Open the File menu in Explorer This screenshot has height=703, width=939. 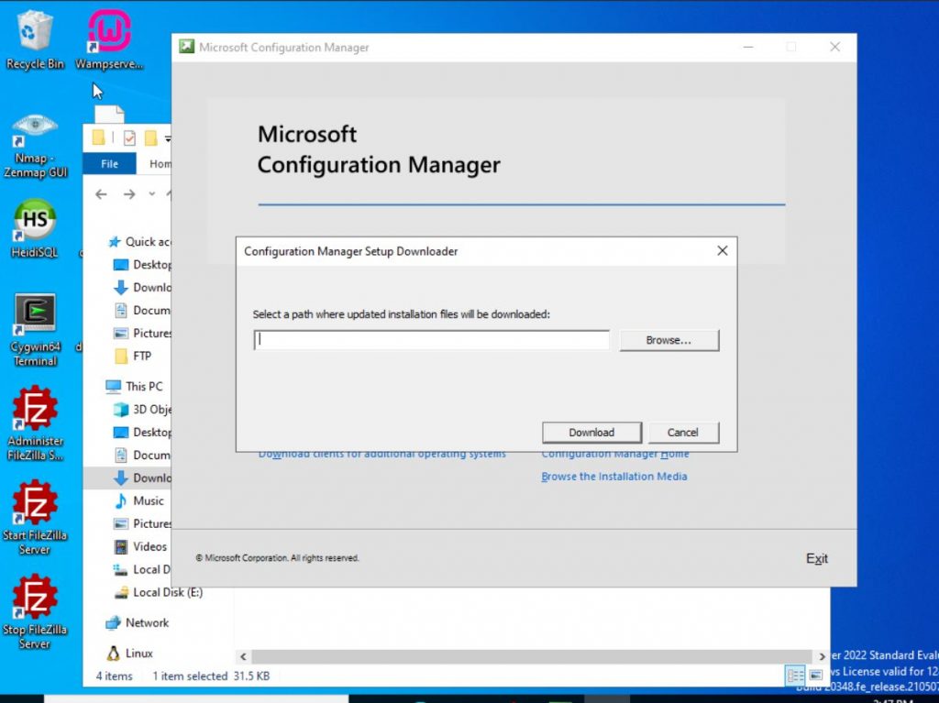tap(109, 163)
